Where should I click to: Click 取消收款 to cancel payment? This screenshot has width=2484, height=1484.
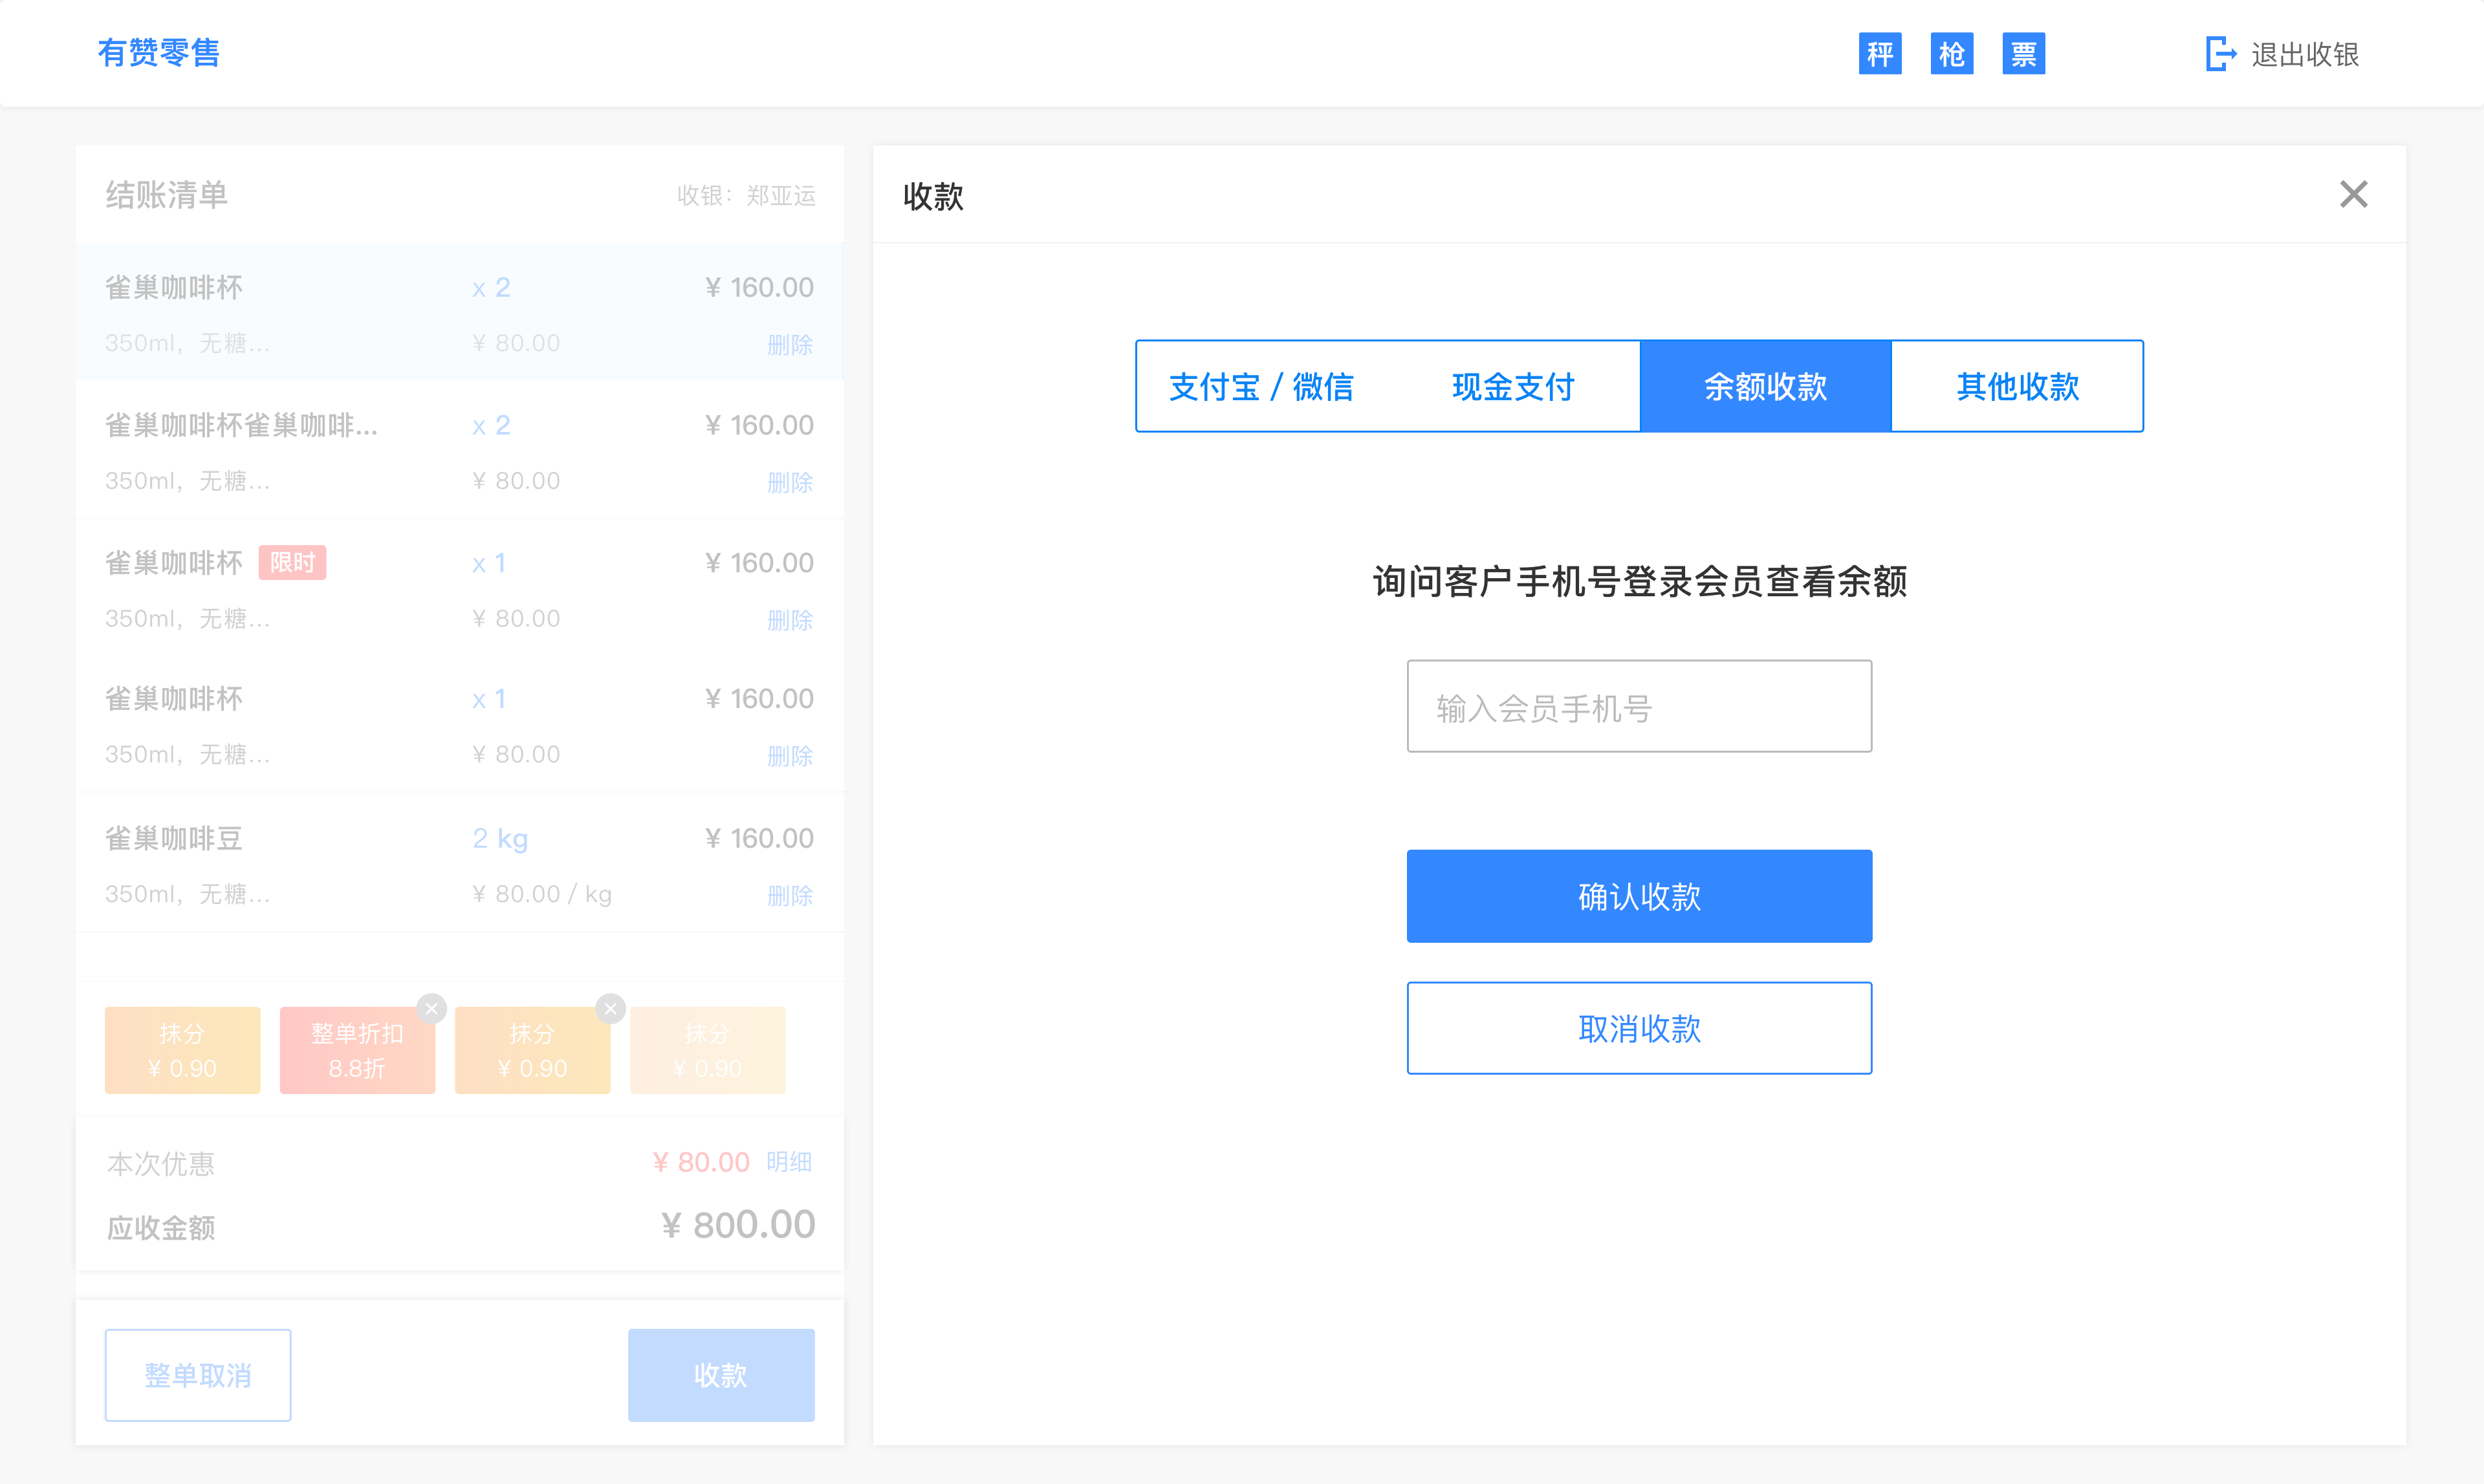pos(1639,1028)
